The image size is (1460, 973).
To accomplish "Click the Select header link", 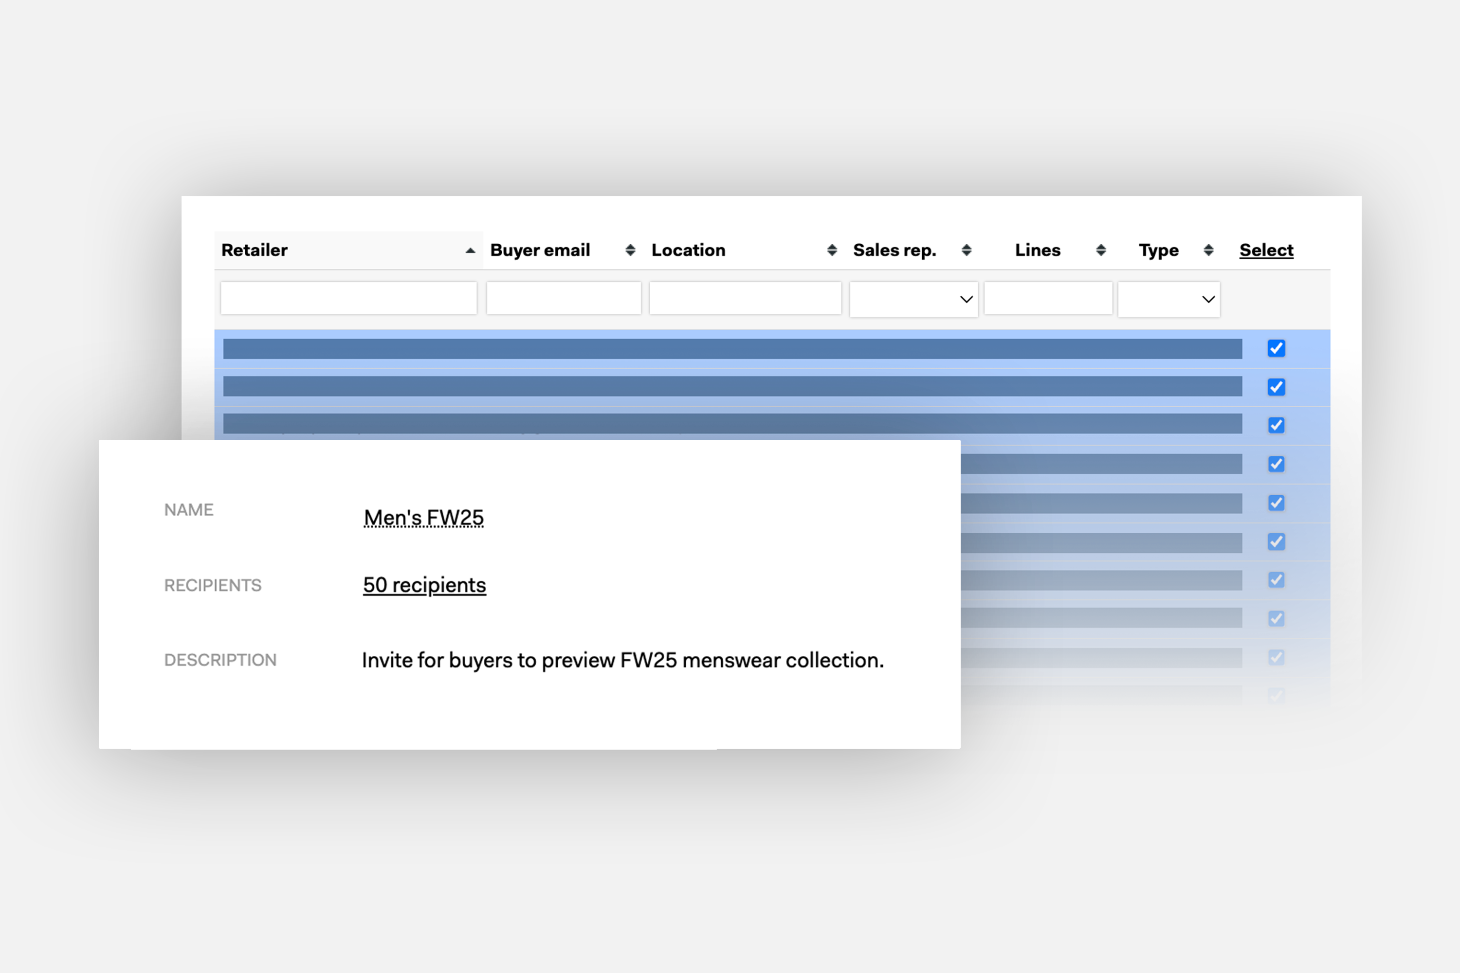I will tap(1266, 250).
